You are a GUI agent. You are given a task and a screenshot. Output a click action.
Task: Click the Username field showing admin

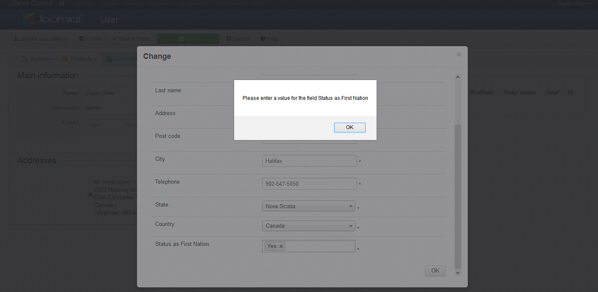[94, 107]
